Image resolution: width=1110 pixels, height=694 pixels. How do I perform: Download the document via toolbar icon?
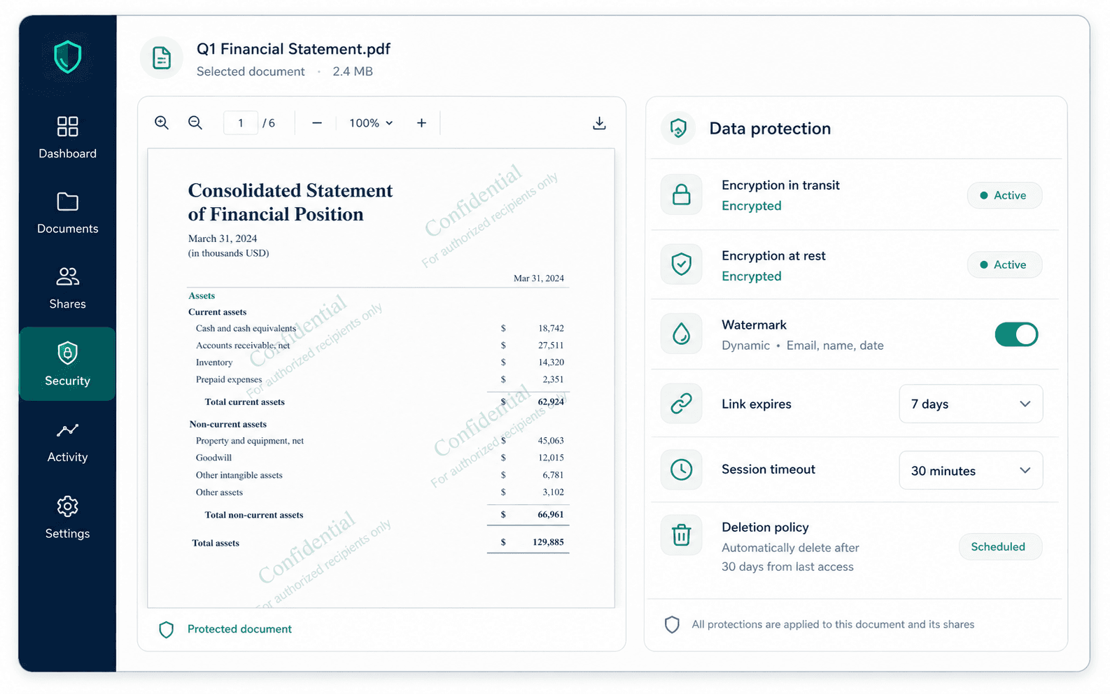(x=599, y=124)
